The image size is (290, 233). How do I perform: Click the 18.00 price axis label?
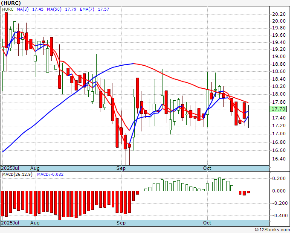tap(279, 94)
